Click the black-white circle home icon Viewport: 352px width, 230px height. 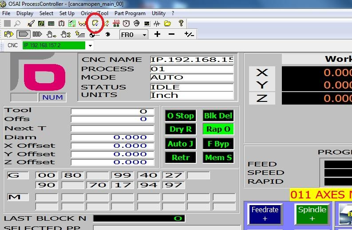pyautogui.click(x=94, y=35)
